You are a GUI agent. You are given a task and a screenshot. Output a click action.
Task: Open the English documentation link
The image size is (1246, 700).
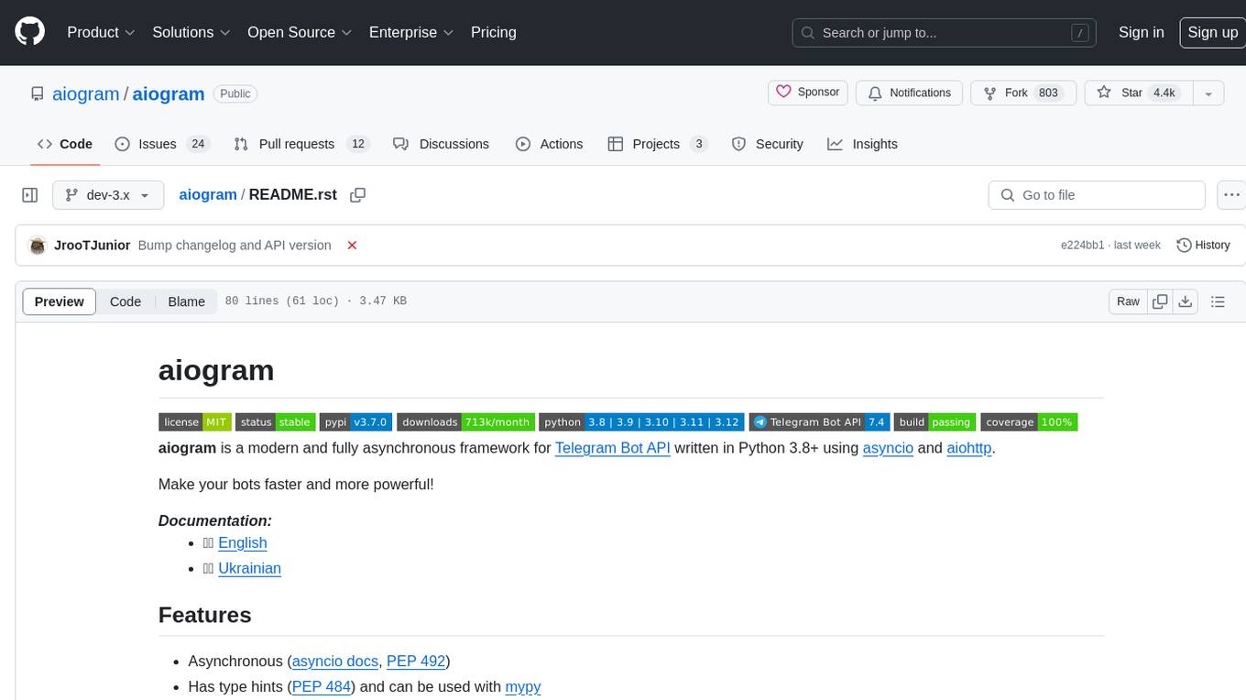[x=243, y=542]
